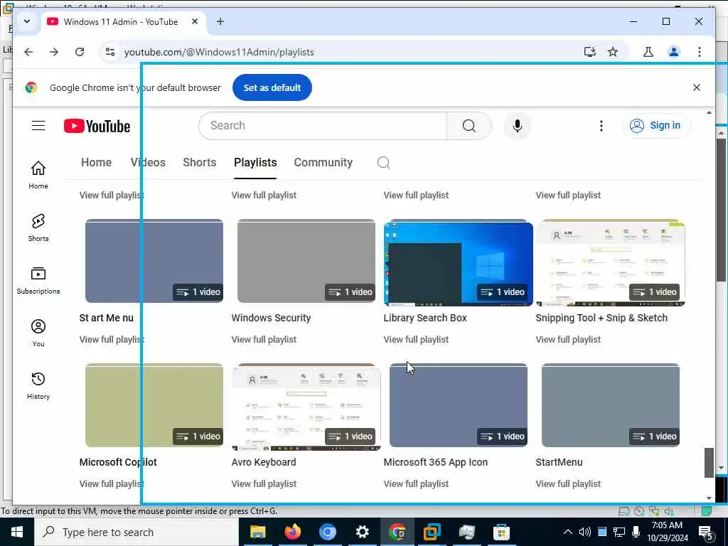Viewport: 728px width, 546px height.
Task: Open the notification center icon
Action: 706,532
